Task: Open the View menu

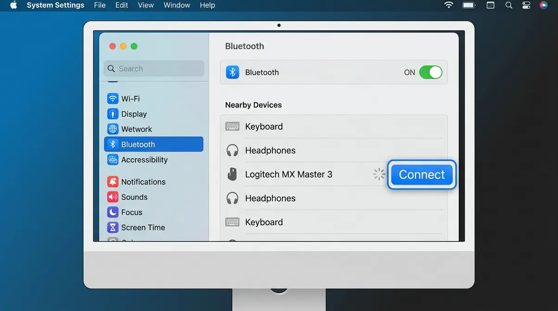Action: point(146,5)
